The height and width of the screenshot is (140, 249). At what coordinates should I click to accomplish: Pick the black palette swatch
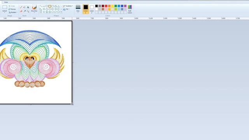[x=96, y=6]
